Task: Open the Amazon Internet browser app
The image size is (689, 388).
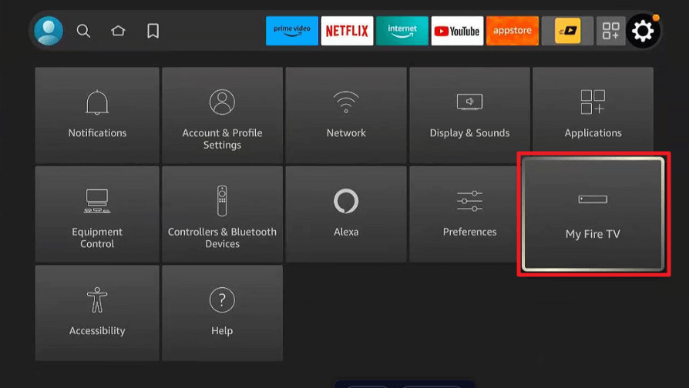Action: point(402,31)
